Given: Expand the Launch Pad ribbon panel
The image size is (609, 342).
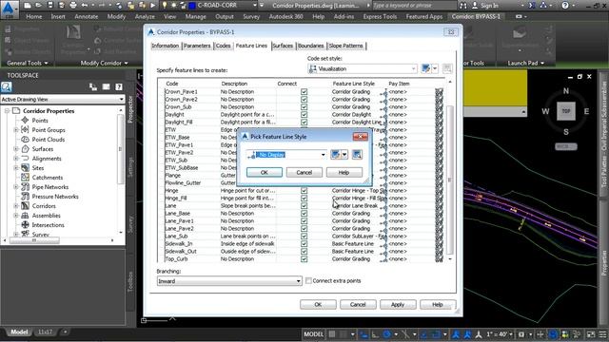Looking at the screenshot, I should 526,63.
